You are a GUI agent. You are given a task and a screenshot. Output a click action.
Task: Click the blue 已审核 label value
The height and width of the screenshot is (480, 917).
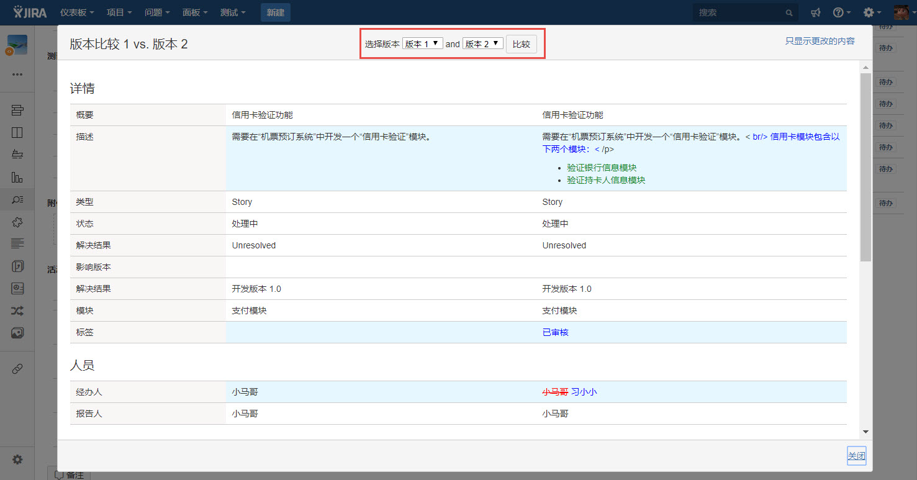point(556,332)
